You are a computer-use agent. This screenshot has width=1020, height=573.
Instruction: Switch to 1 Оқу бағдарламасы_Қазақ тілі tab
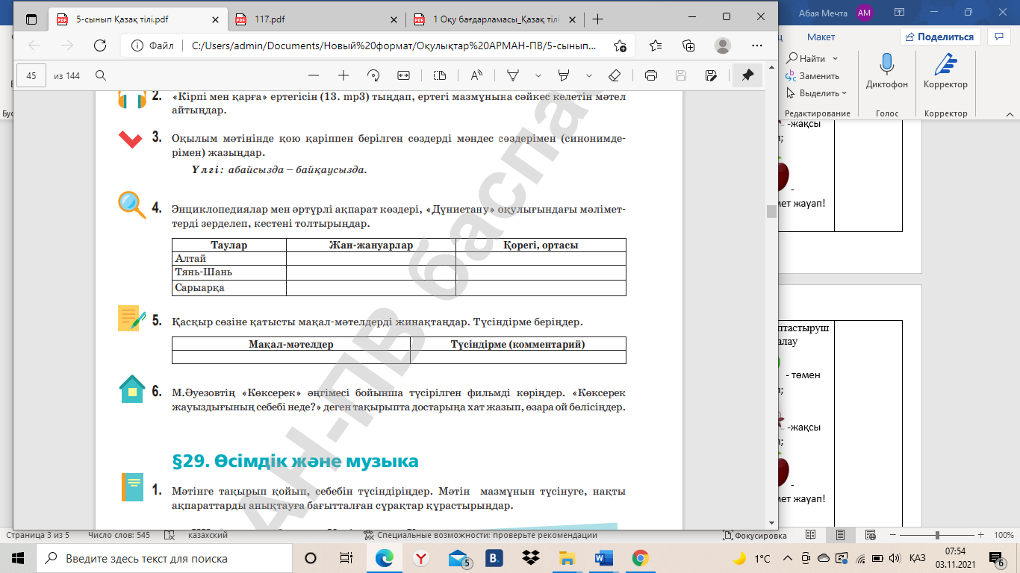pyautogui.click(x=496, y=19)
